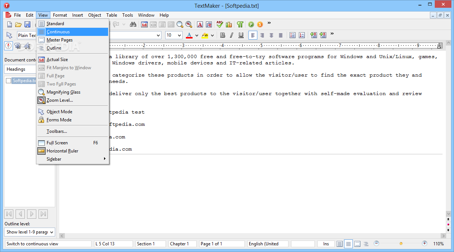This screenshot has height=252, width=454.
Task: Open character formatting with the red A icon
Action: pos(200,24)
